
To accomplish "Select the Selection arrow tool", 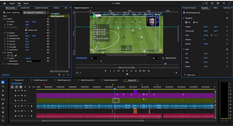I will pos(3,82).
